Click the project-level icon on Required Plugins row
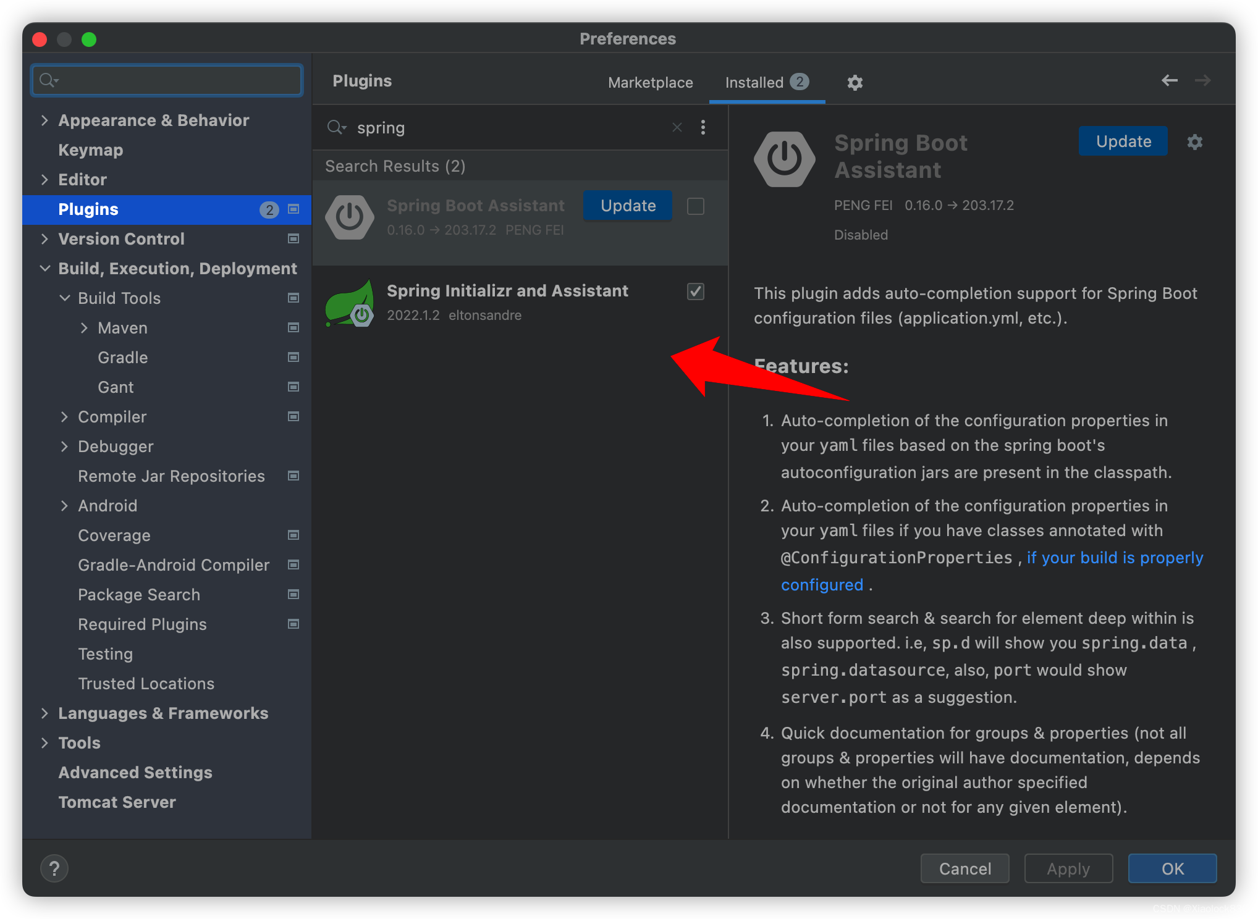Viewport: 1258px width, 919px height. (x=293, y=624)
